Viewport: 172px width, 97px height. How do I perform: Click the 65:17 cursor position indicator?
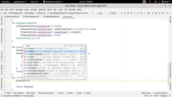147,96
